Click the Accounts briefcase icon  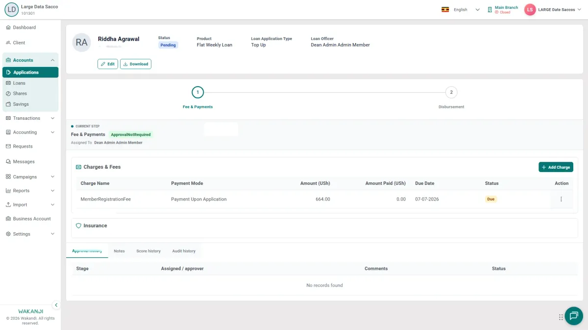(8, 60)
